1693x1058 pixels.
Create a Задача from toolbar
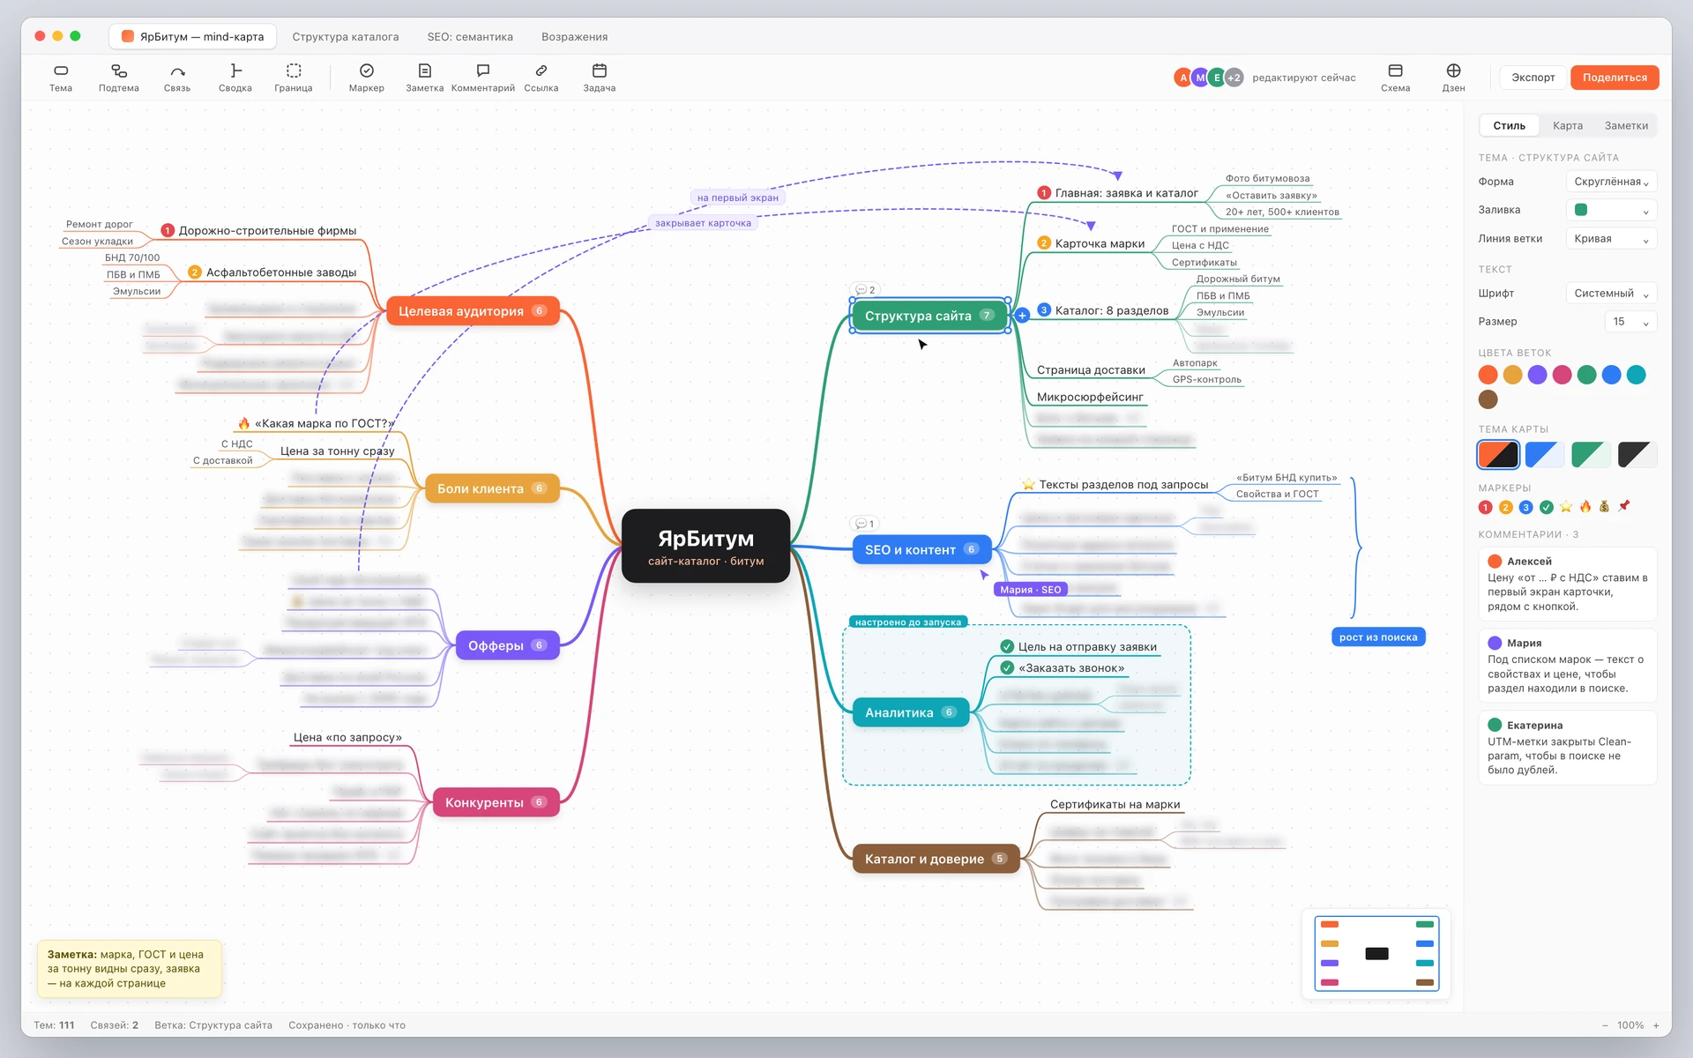(x=600, y=78)
